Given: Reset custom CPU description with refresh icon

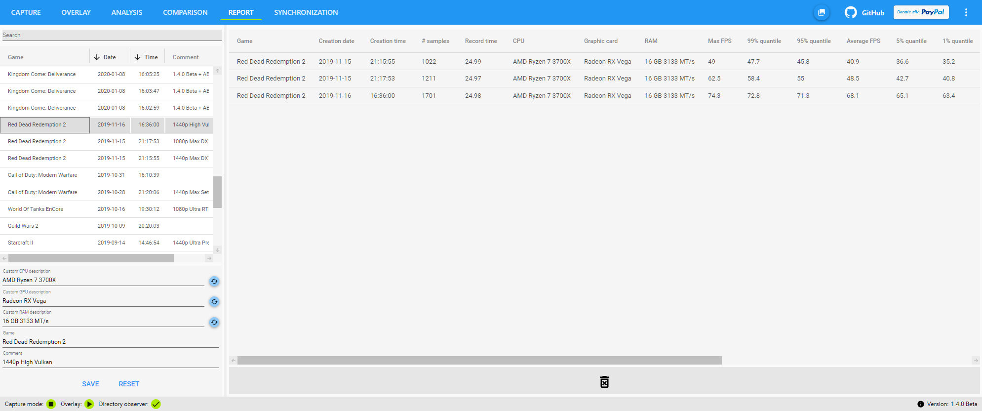Looking at the screenshot, I should pyautogui.click(x=214, y=281).
